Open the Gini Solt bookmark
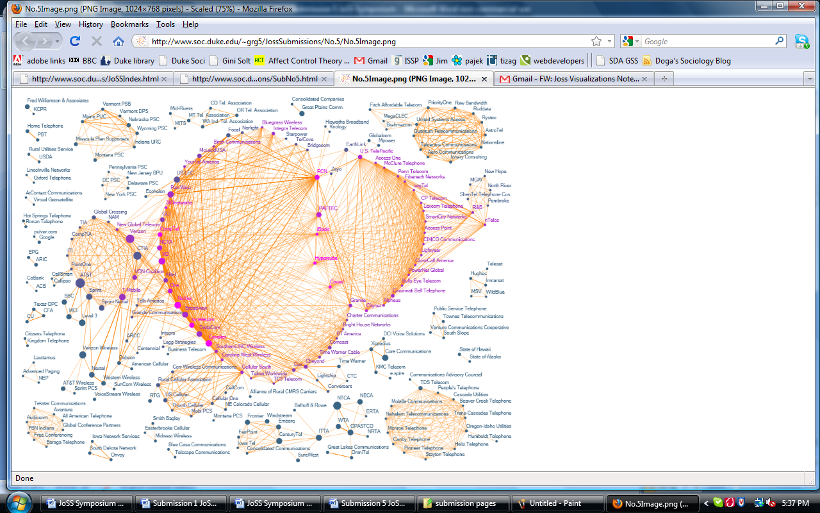Image resolution: width=820 pixels, height=513 pixels. (x=230, y=61)
